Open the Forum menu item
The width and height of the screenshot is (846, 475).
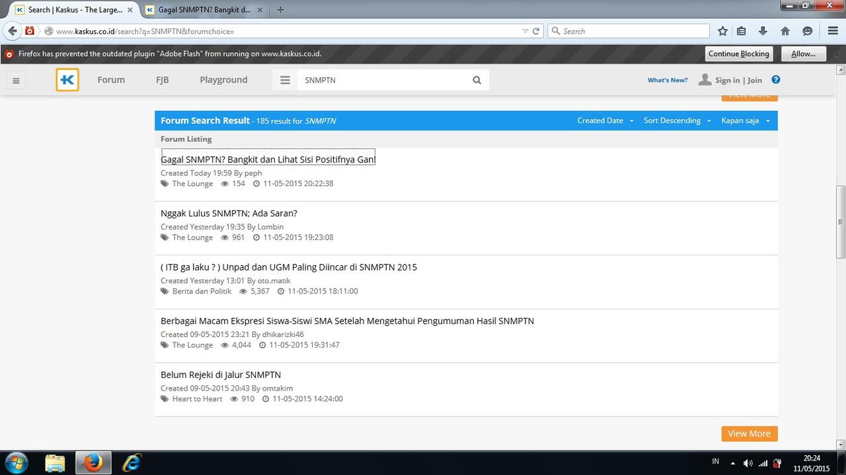(x=111, y=80)
